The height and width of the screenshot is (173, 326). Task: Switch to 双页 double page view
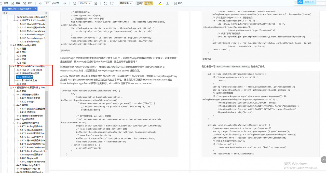point(148,3)
